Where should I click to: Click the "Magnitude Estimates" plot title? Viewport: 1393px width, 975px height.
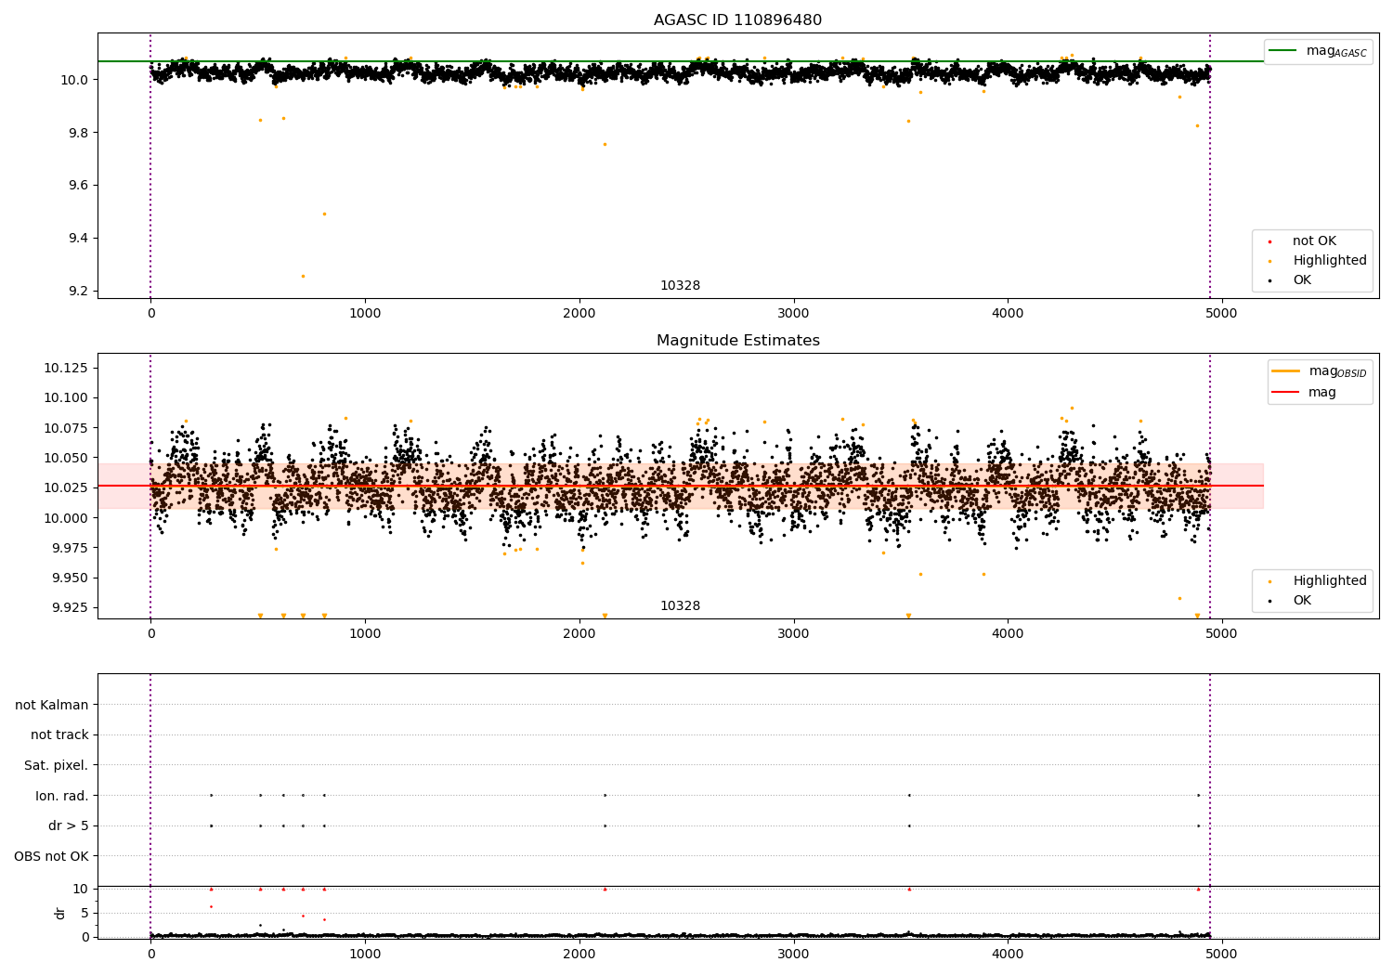[737, 341]
